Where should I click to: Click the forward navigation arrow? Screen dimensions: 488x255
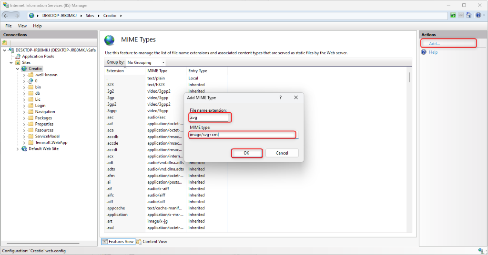tap(17, 16)
